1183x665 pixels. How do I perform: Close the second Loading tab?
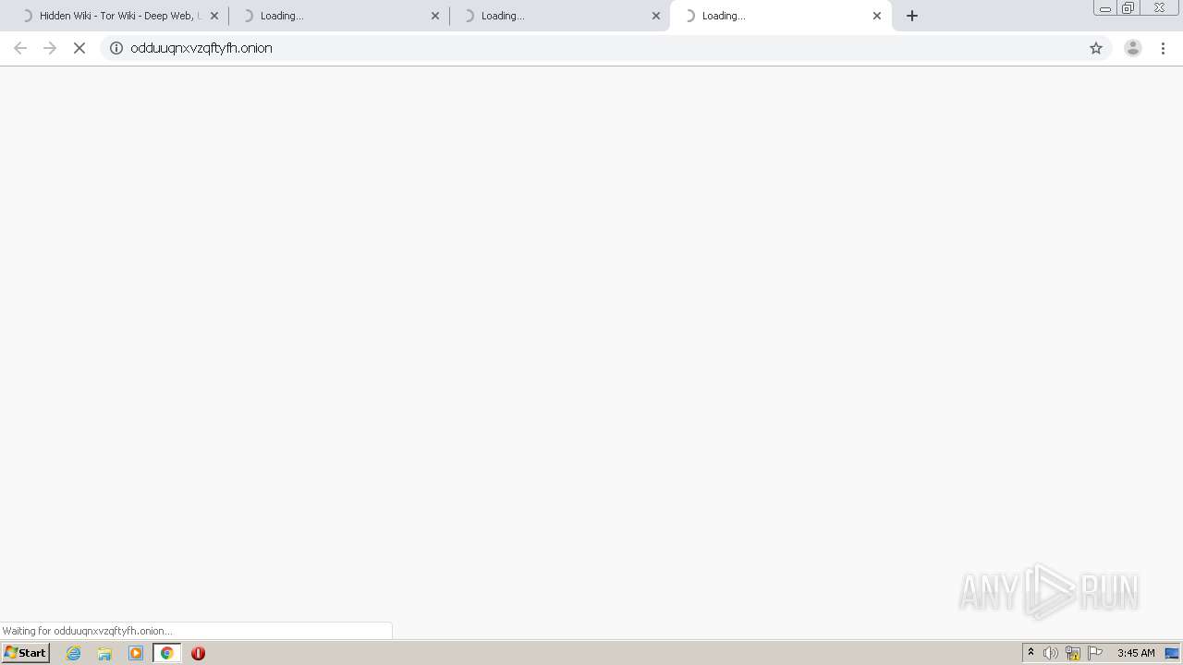point(435,16)
